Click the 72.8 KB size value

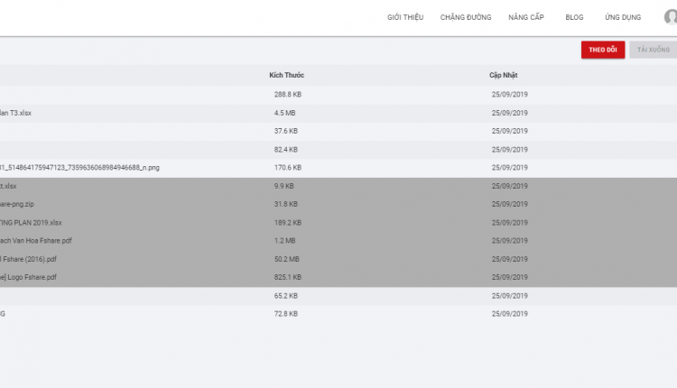tap(286, 314)
